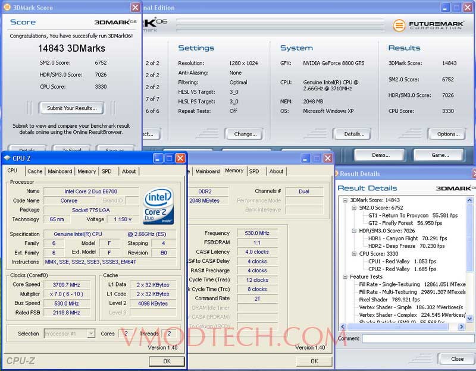Launch the Demo button
The image size is (476, 371).
[380, 155]
